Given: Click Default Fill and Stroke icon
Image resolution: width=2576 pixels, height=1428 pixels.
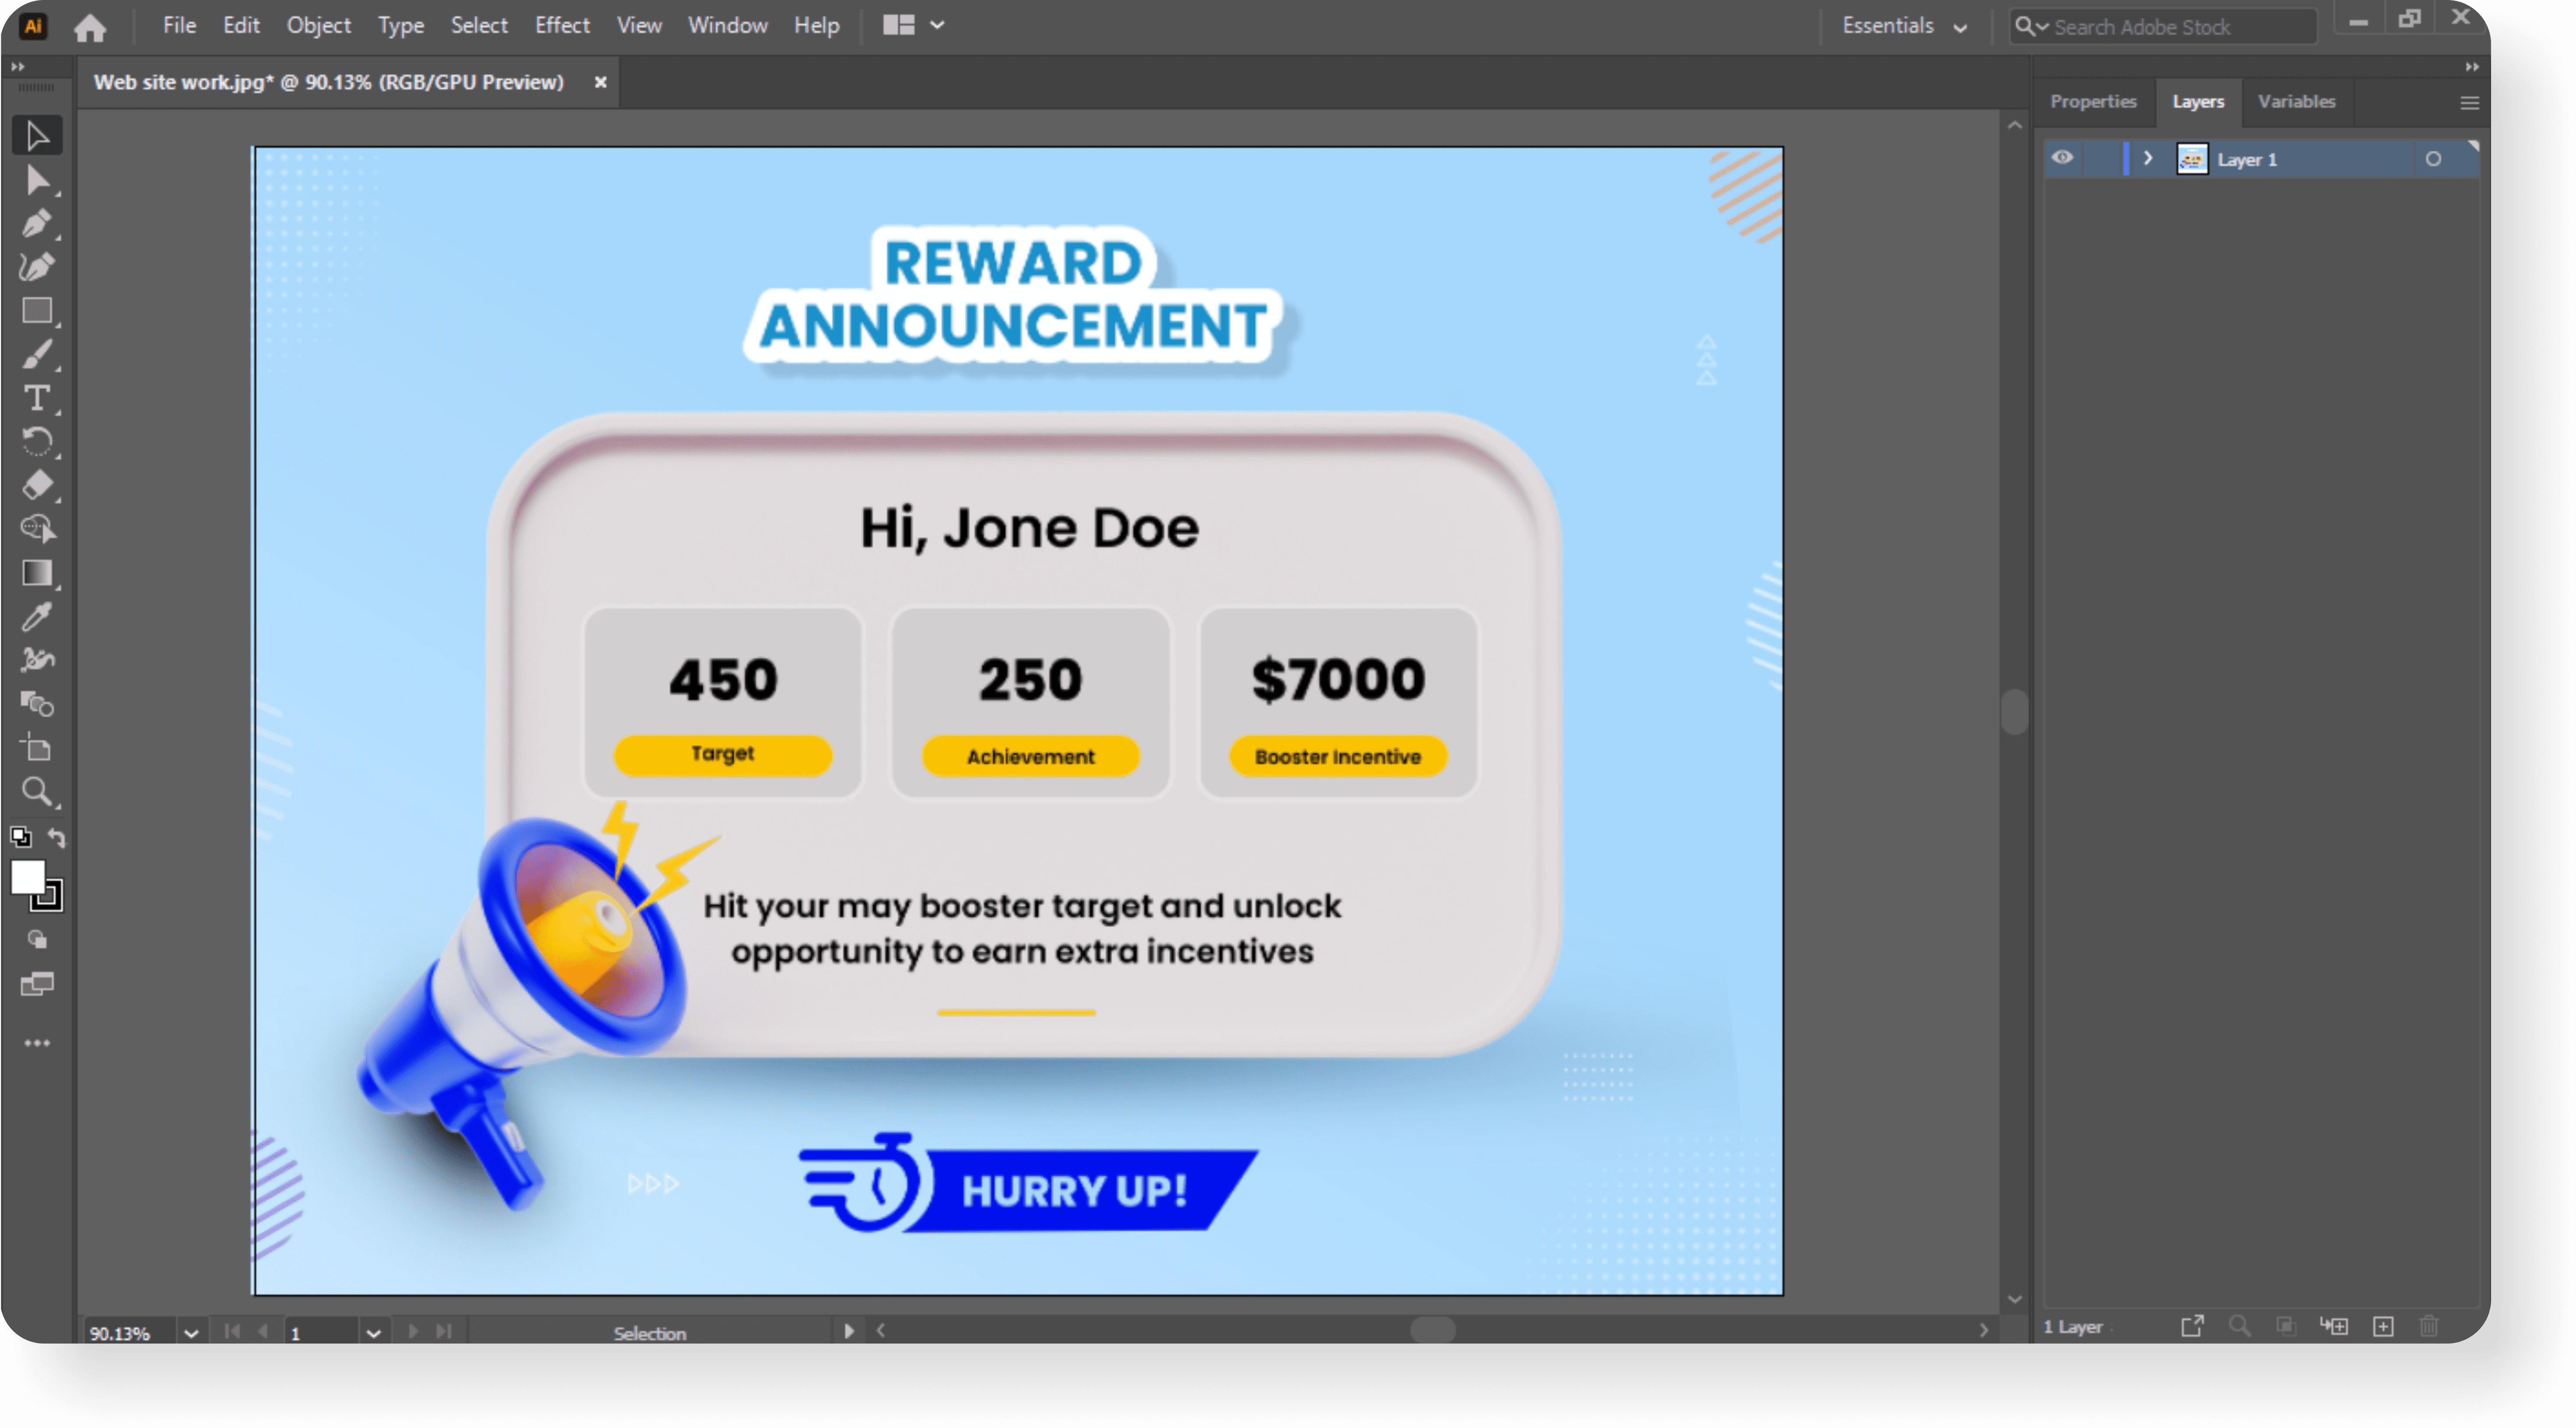Looking at the screenshot, I should pos(20,837).
